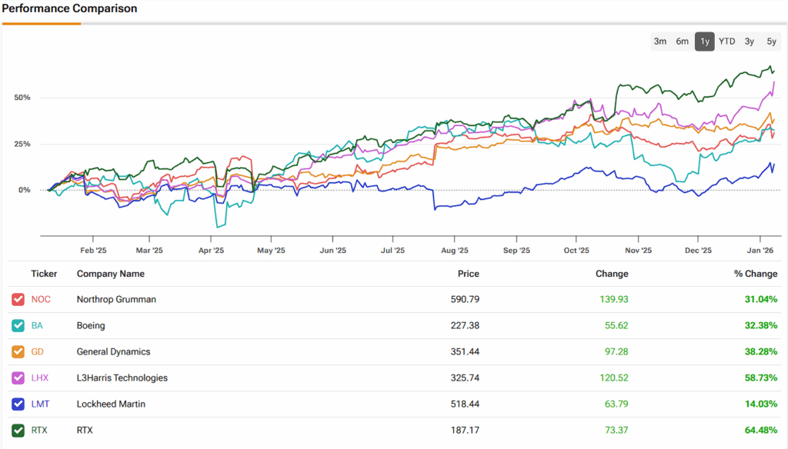Image resolution: width=788 pixels, height=449 pixels.
Task: Click the LHX ticker symbol
Action: tap(40, 377)
